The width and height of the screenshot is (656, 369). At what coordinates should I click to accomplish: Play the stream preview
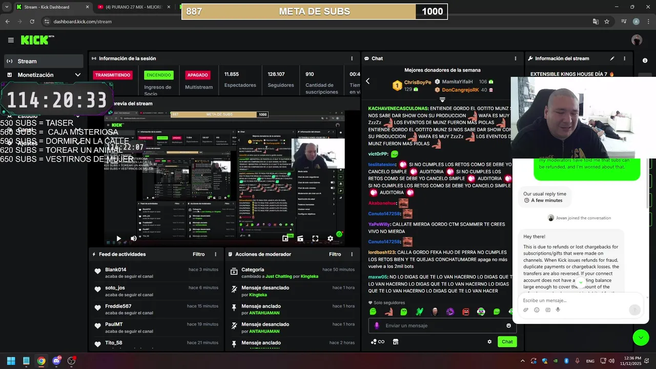pyautogui.click(x=118, y=238)
